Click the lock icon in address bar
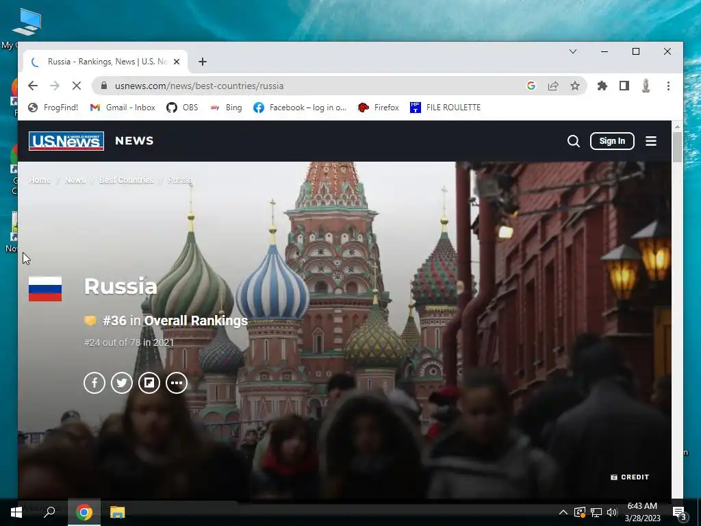This screenshot has height=526, width=701. [x=104, y=86]
